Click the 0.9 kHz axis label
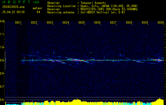This screenshot has width=166, height=105. [2, 60]
